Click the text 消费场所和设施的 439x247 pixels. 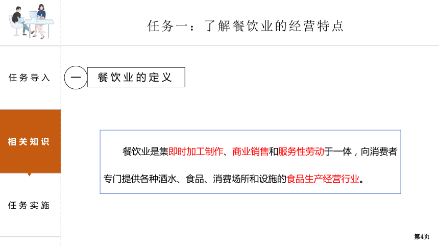(250, 179)
